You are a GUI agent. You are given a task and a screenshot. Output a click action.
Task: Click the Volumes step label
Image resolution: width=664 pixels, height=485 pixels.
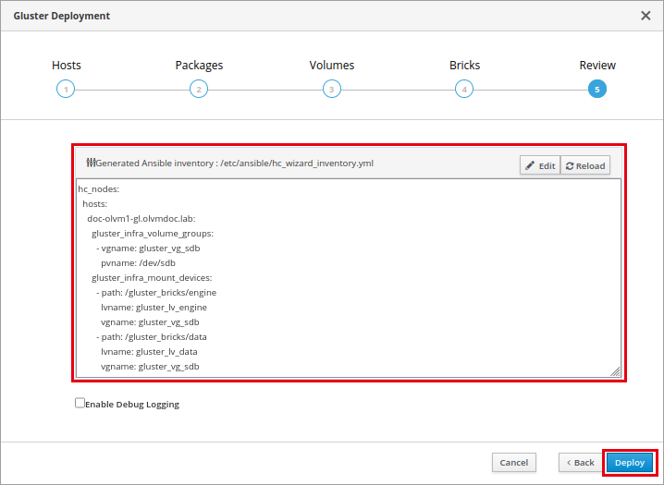332,65
